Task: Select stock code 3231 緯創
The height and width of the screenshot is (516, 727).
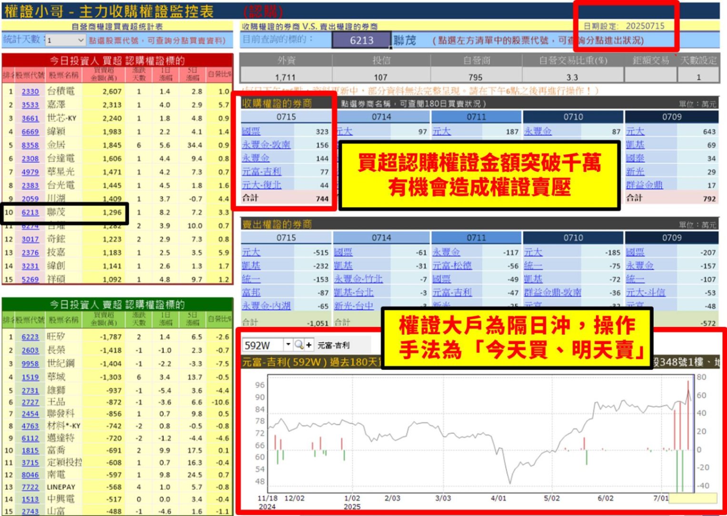Action: click(30, 266)
